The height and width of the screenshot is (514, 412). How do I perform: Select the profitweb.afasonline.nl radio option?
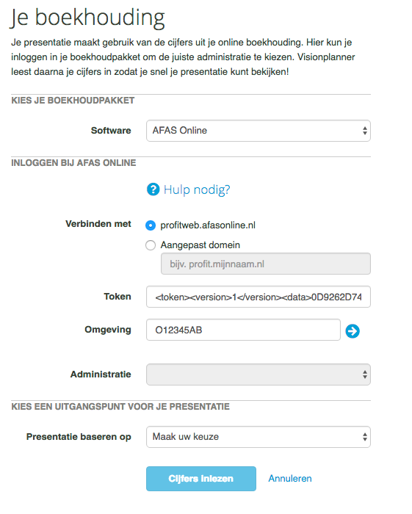tap(151, 225)
